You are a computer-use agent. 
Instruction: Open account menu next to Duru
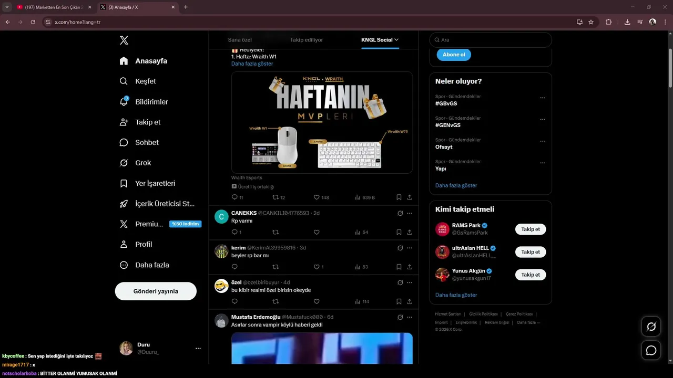(x=198, y=349)
